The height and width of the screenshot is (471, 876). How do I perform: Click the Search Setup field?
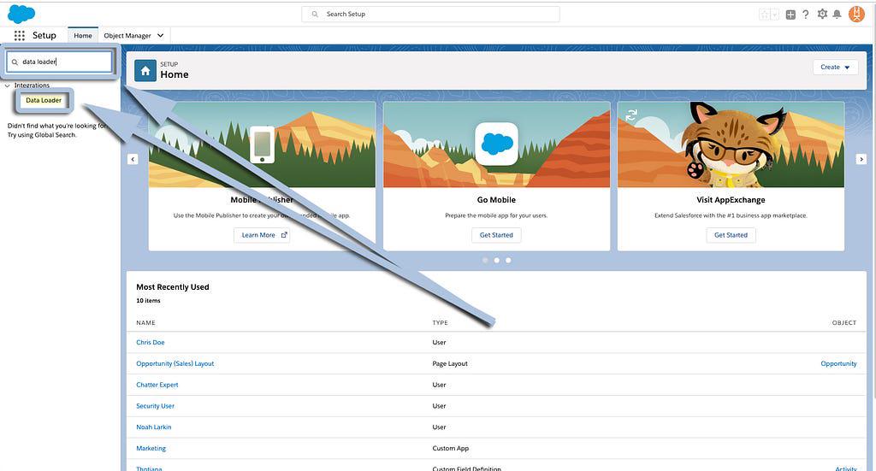[x=430, y=15]
